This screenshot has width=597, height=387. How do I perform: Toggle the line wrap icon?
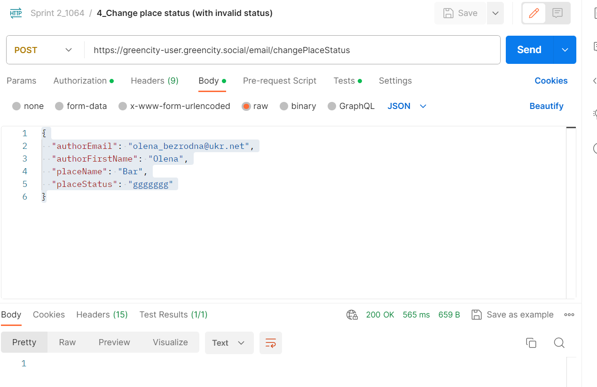(270, 343)
